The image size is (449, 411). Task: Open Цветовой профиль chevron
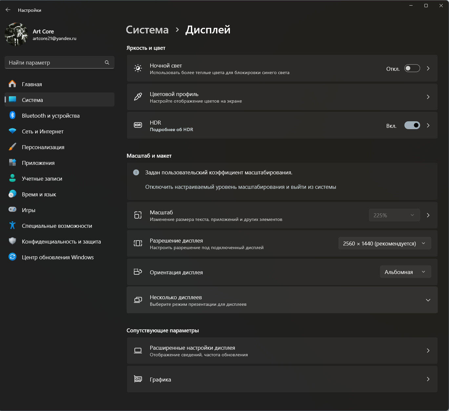point(428,97)
